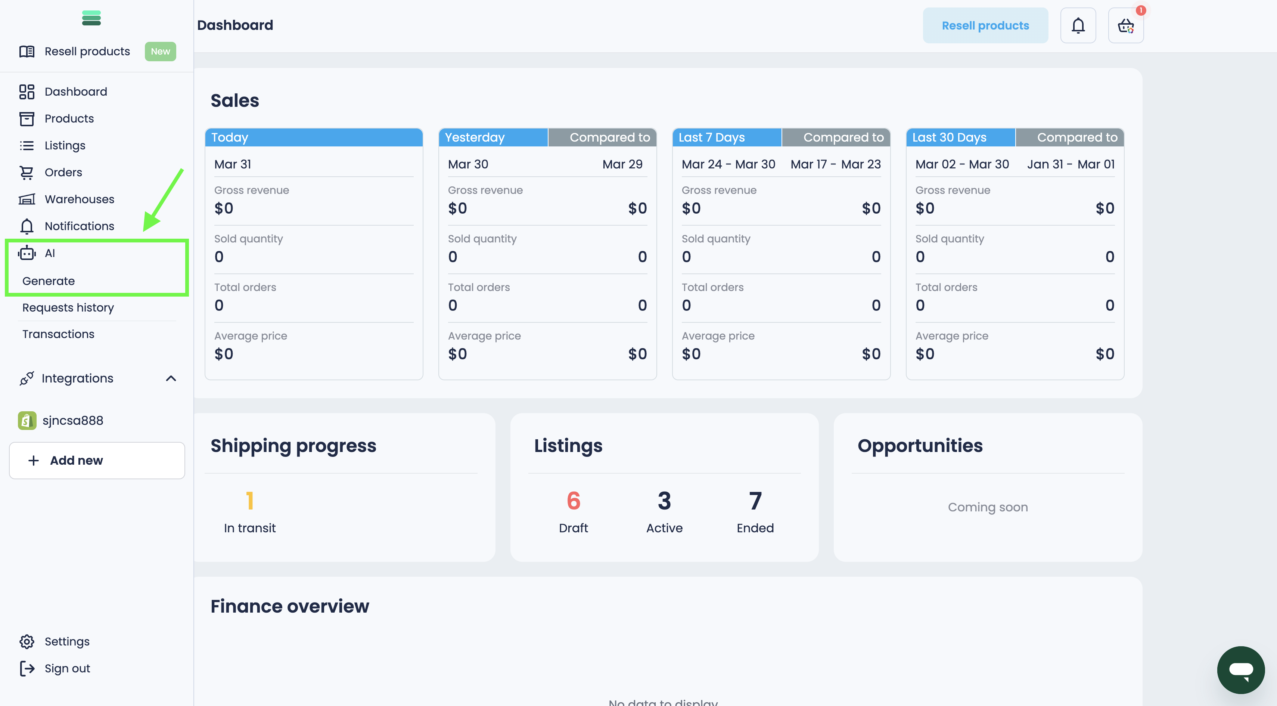
Task: Click the Shopify store icon sjncsa888
Action: pos(27,421)
